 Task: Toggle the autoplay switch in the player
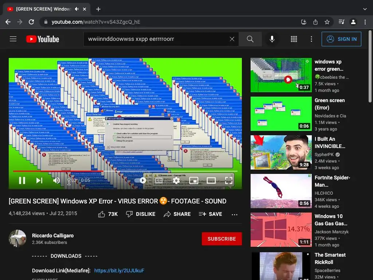(140, 180)
